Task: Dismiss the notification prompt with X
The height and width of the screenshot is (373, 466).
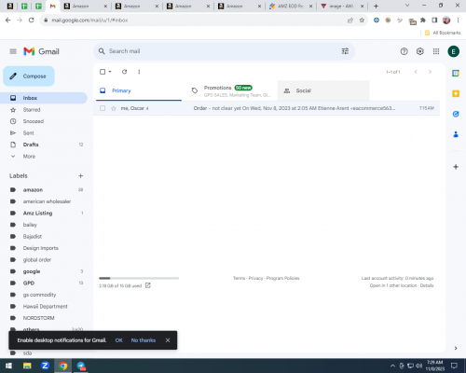Action: 168,340
